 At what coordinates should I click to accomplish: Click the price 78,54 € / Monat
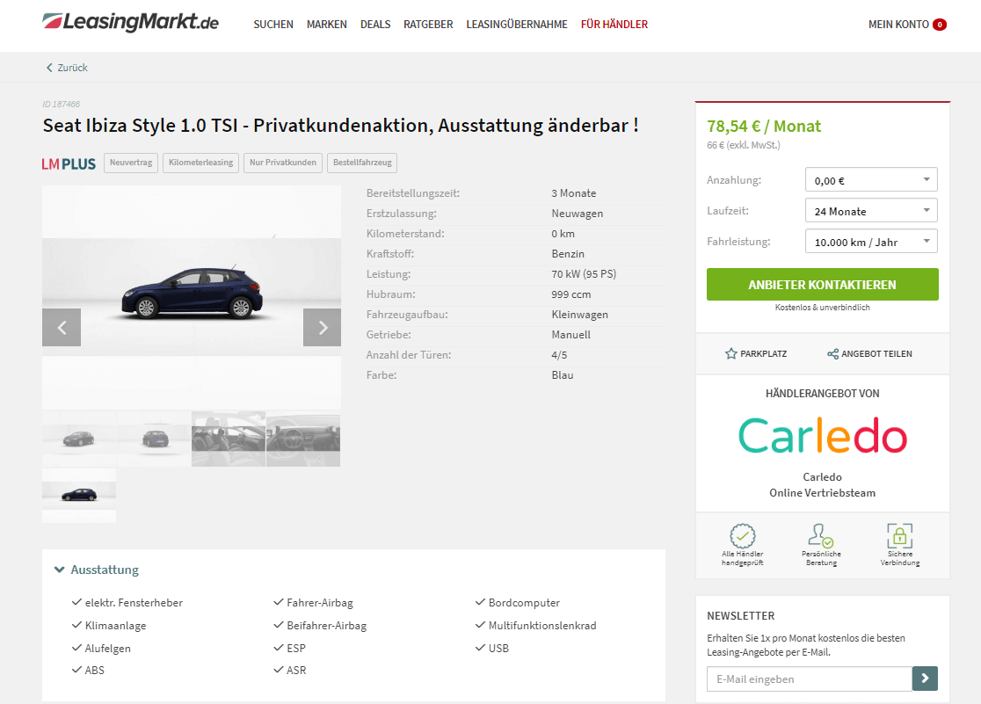pos(763,127)
